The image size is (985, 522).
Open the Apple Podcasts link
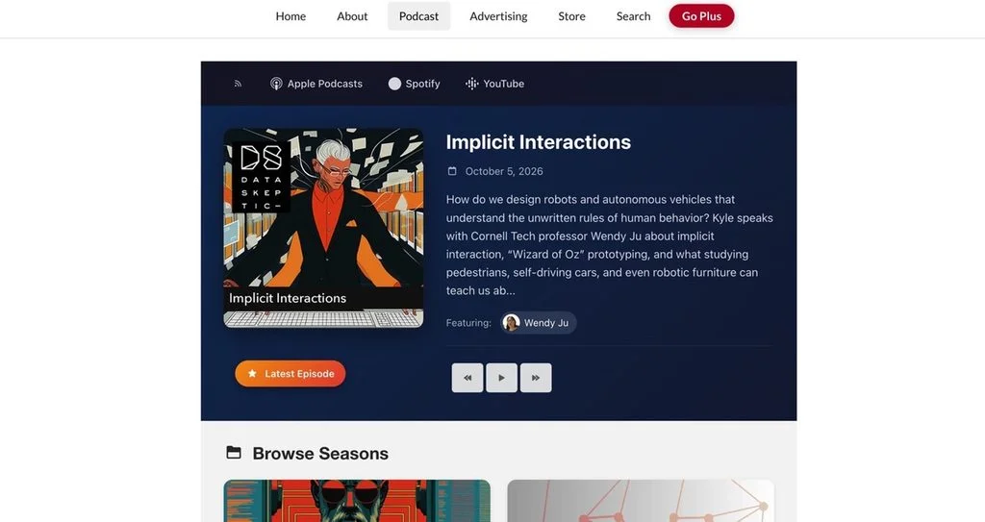(316, 84)
